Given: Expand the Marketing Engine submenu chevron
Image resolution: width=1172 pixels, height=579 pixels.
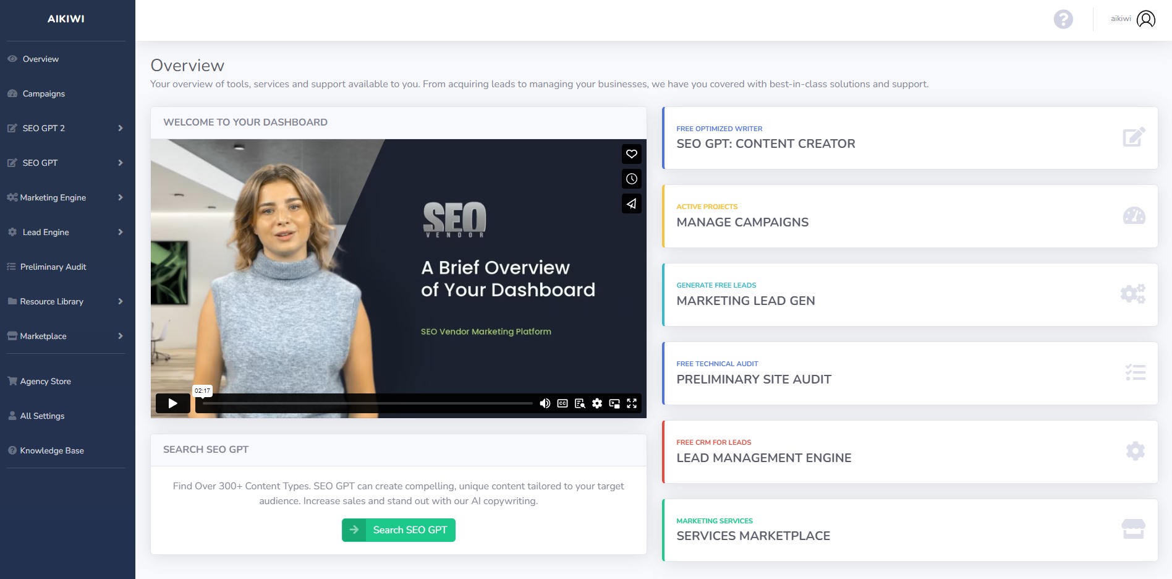Looking at the screenshot, I should click(121, 197).
